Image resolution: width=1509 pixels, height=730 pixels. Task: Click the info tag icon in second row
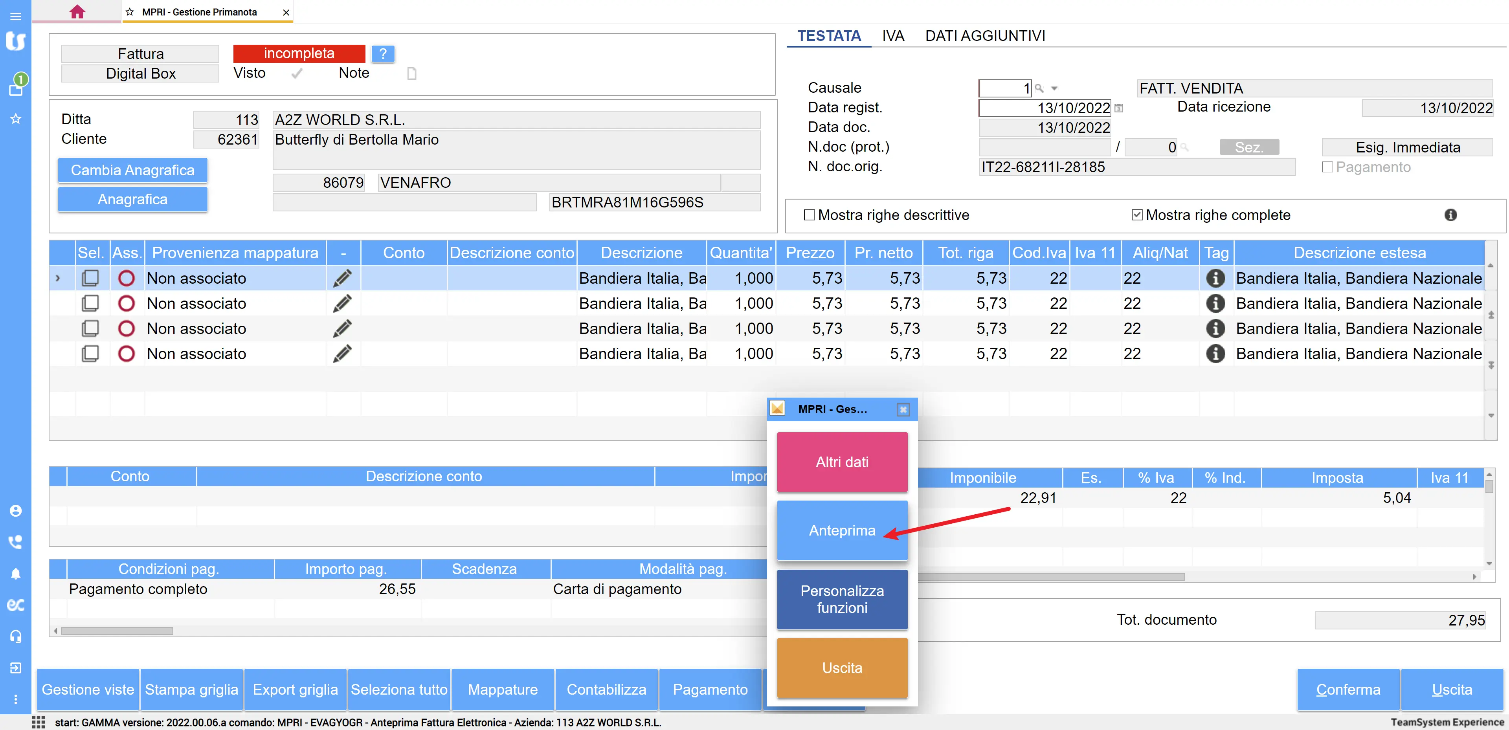pos(1215,303)
